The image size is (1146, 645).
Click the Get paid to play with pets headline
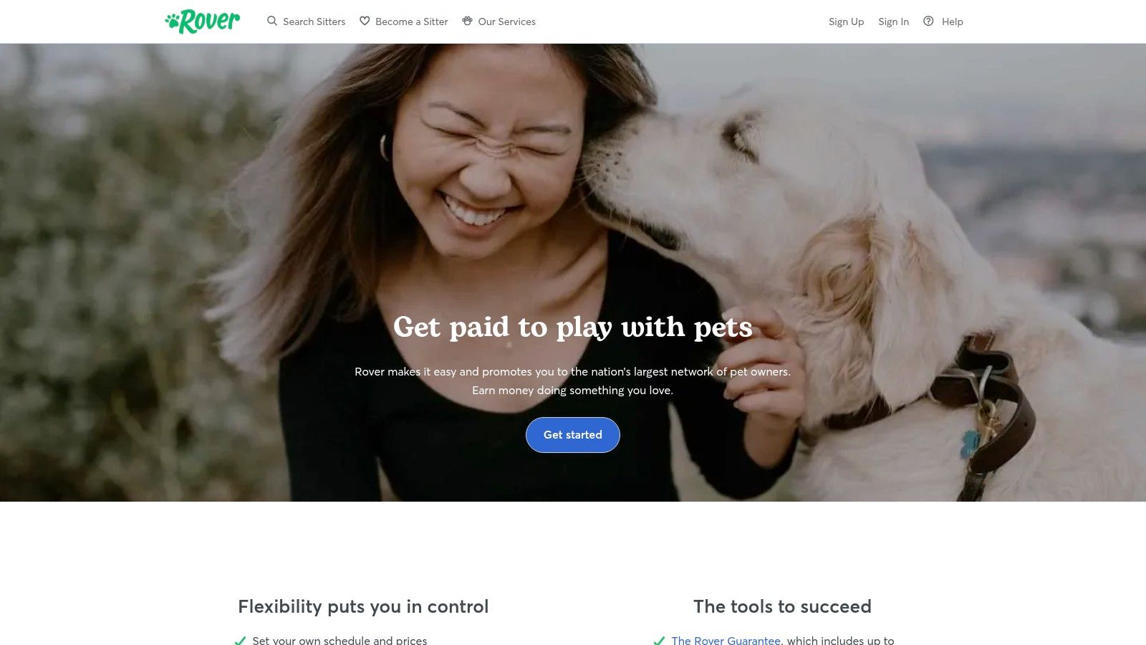coord(573,328)
